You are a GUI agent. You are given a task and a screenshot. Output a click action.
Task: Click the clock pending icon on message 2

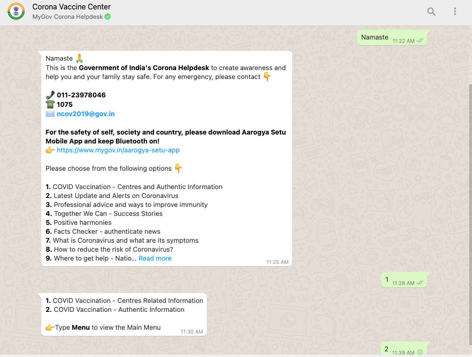(420, 352)
